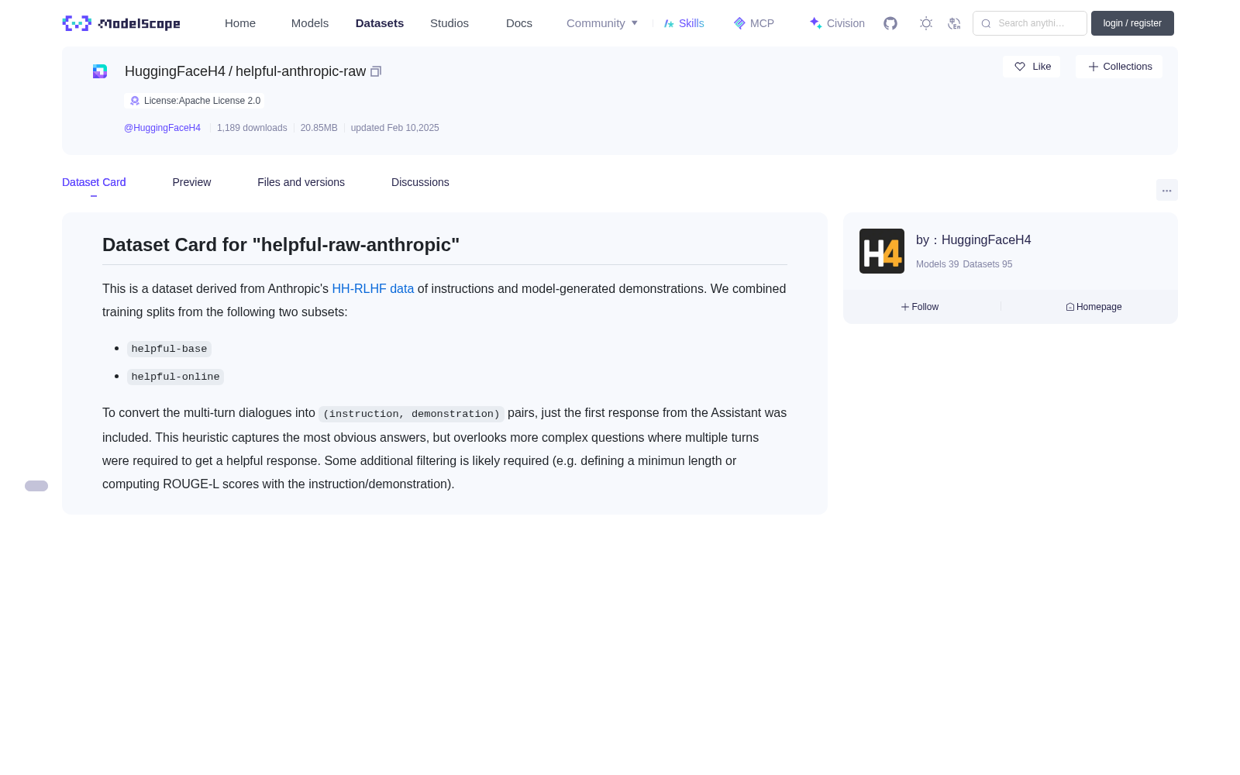This screenshot has width=1240, height=775.
Task: Switch to the Preview tab
Action: tap(191, 182)
